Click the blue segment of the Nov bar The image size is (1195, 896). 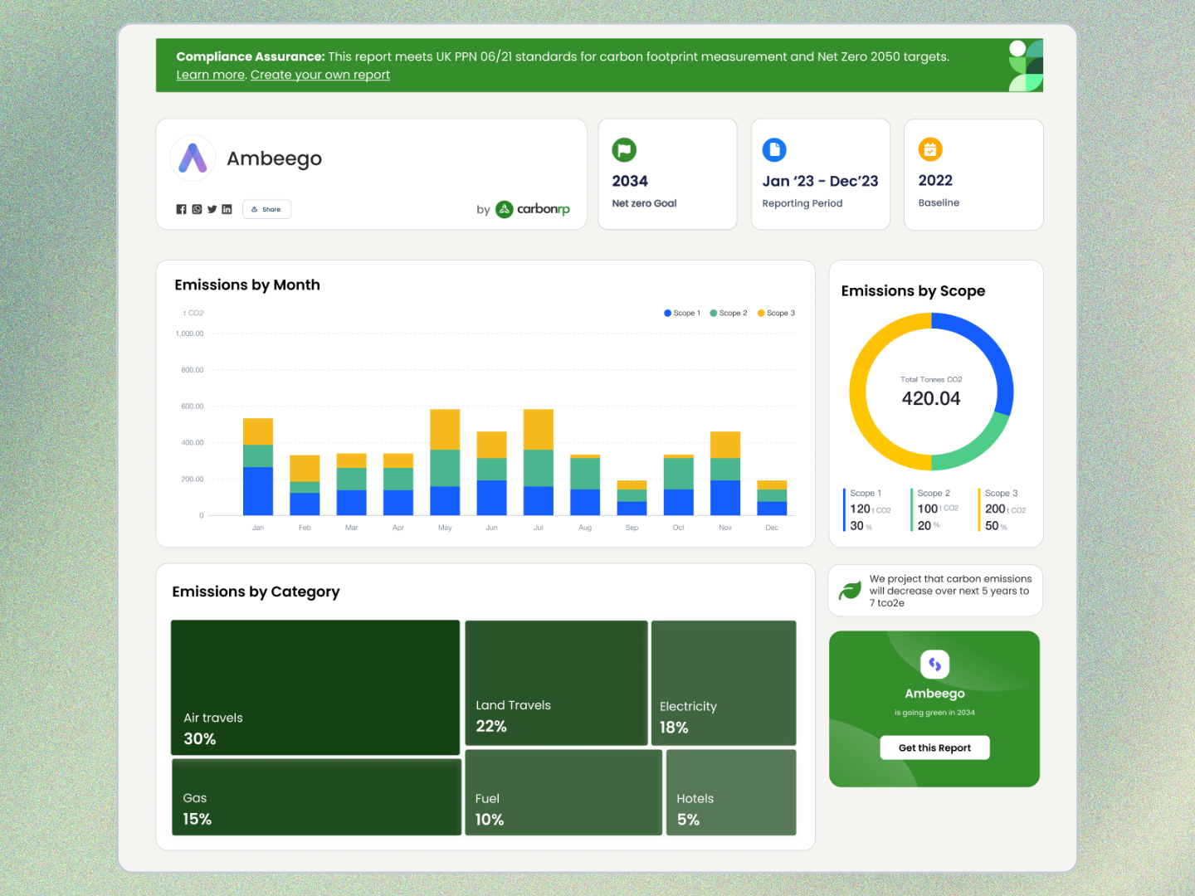click(x=725, y=498)
